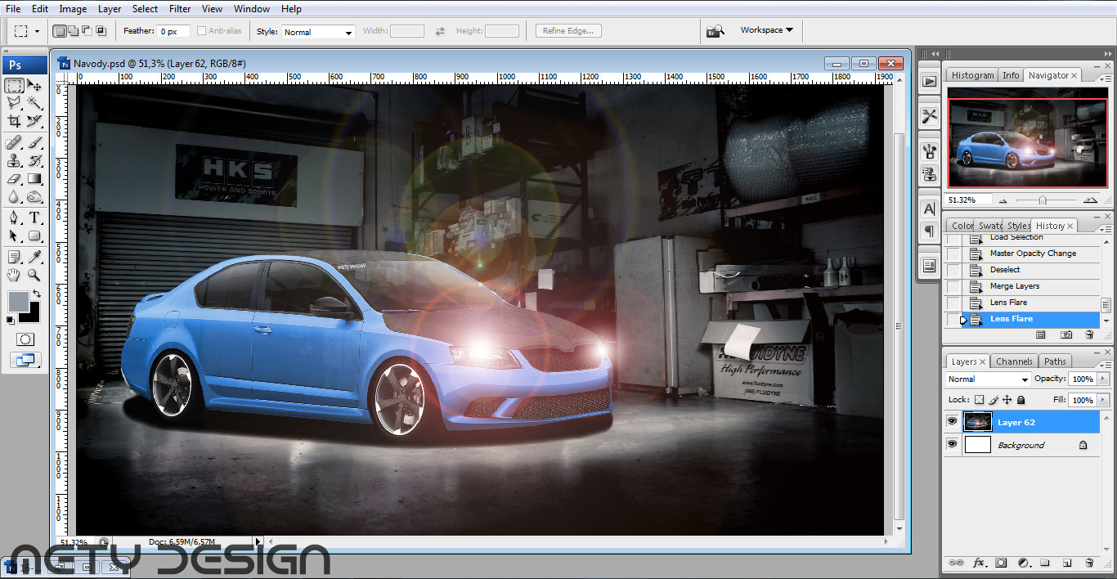The width and height of the screenshot is (1117, 579).
Task: Switch to the Histogram tab
Action: click(x=972, y=75)
